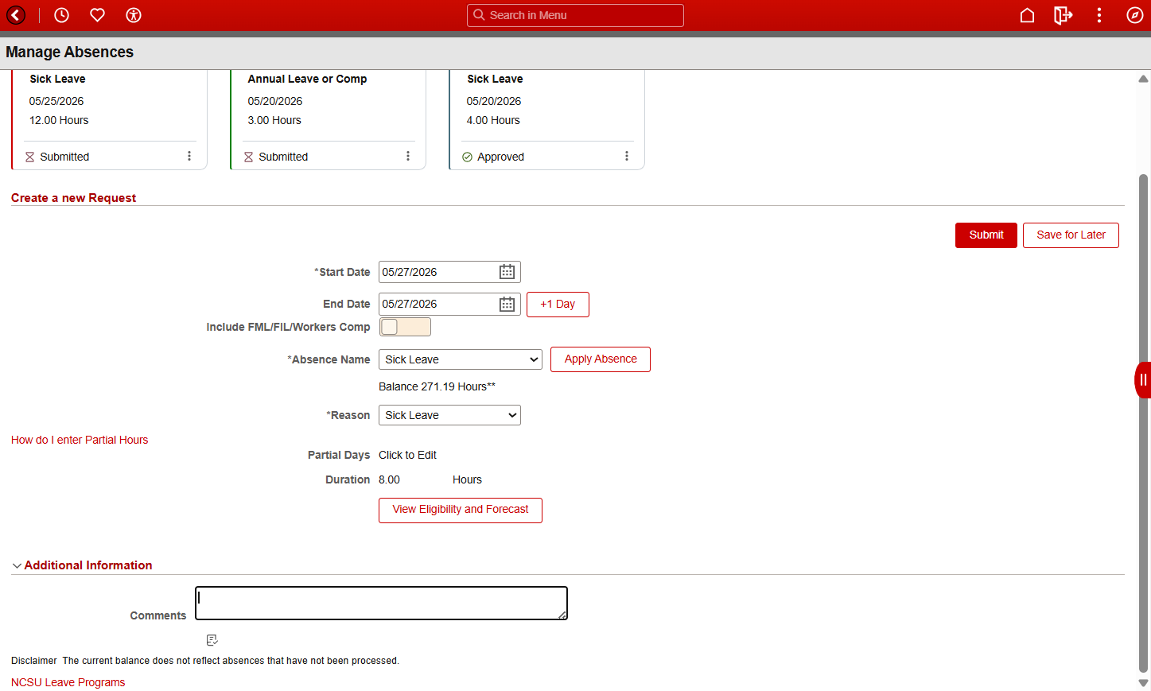Click the spell check icon below Comments
This screenshot has height=691, width=1151.
212,640
